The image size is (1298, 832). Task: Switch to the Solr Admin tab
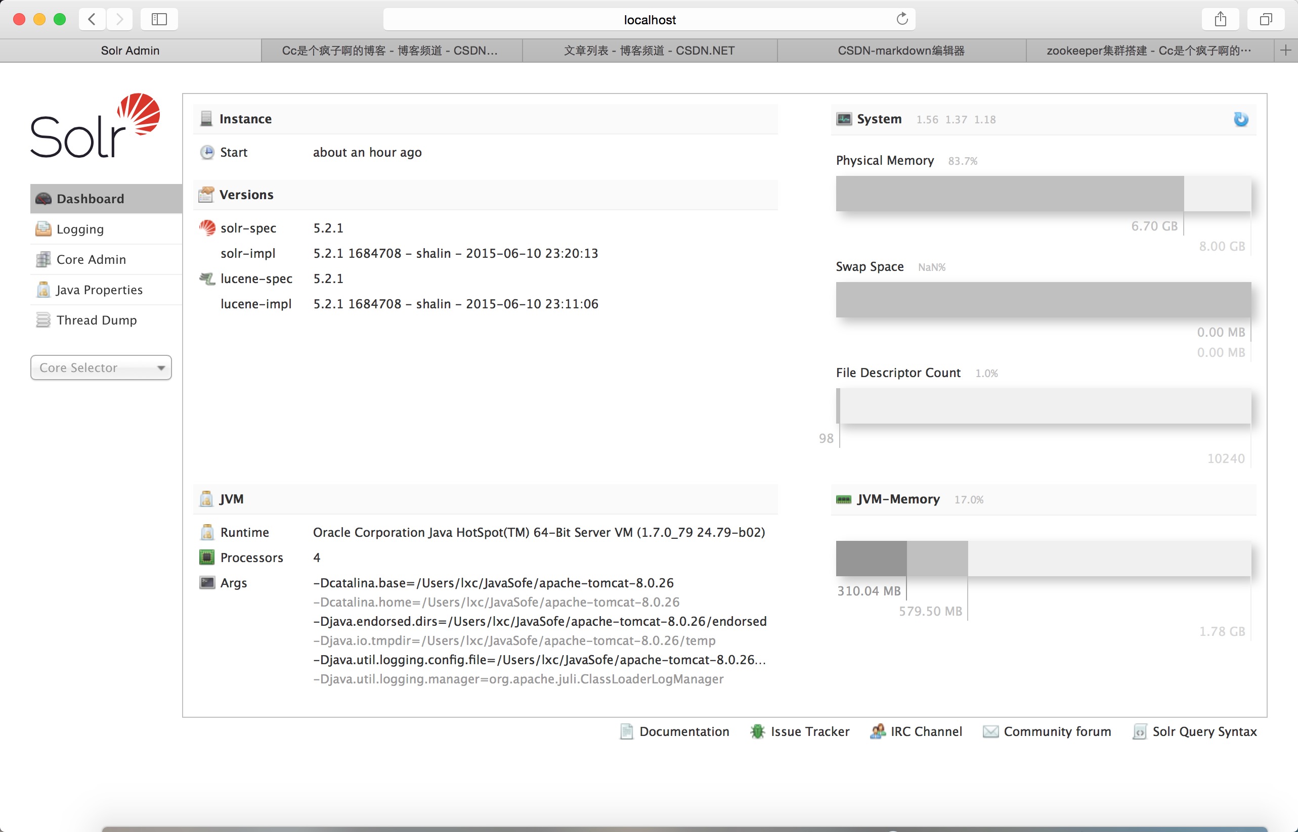[x=131, y=50]
